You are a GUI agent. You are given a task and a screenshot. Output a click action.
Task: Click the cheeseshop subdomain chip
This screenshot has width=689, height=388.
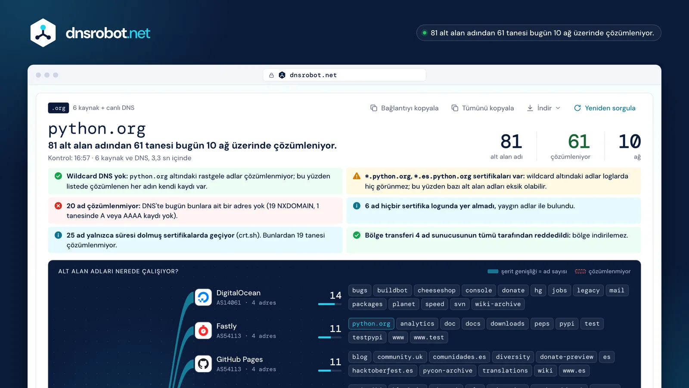437,291
